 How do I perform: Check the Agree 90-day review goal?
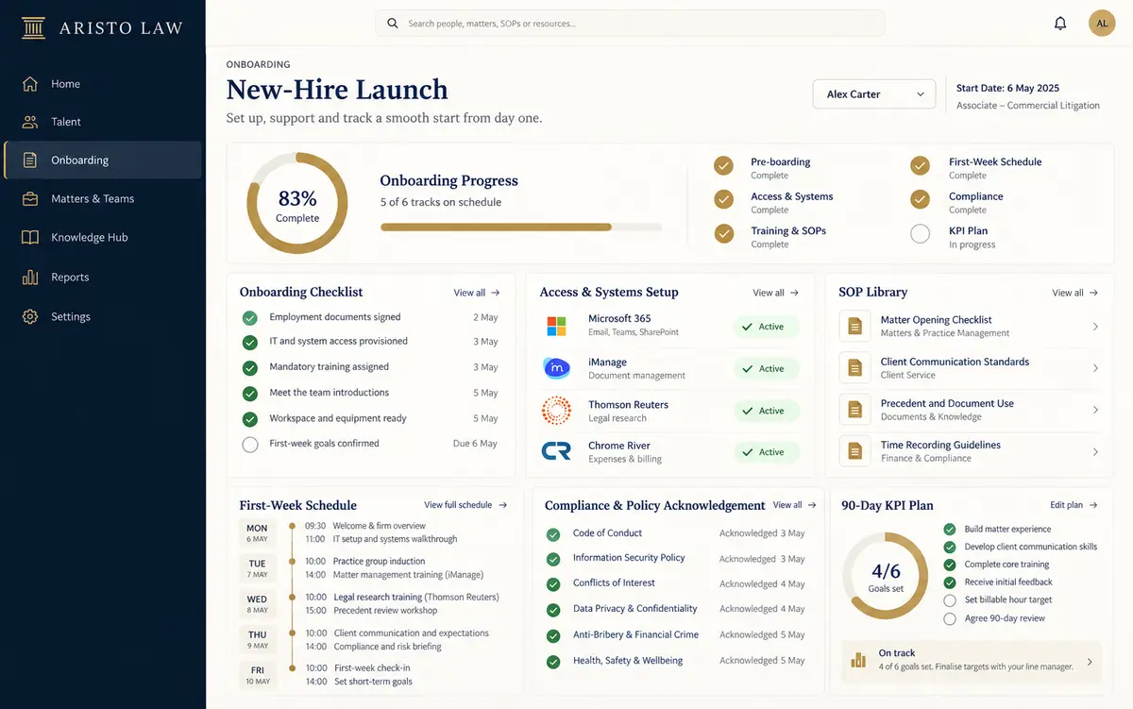(950, 618)
